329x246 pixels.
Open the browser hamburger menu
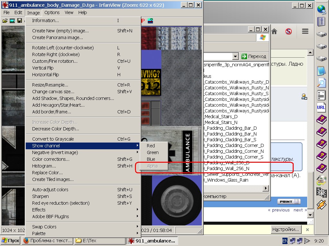coord(305,31)
